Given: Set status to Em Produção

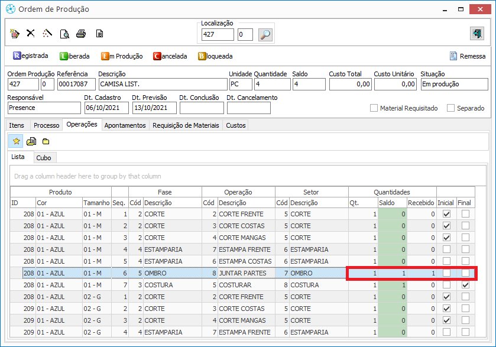Looking at the screenshot, I should 122,56.
